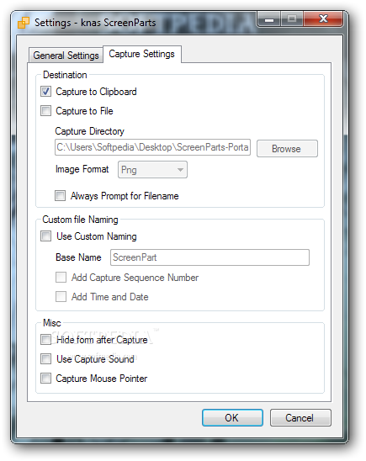
Task: Confirm settings with OK button
Action: pyautogui.click(x=232, y=417)
